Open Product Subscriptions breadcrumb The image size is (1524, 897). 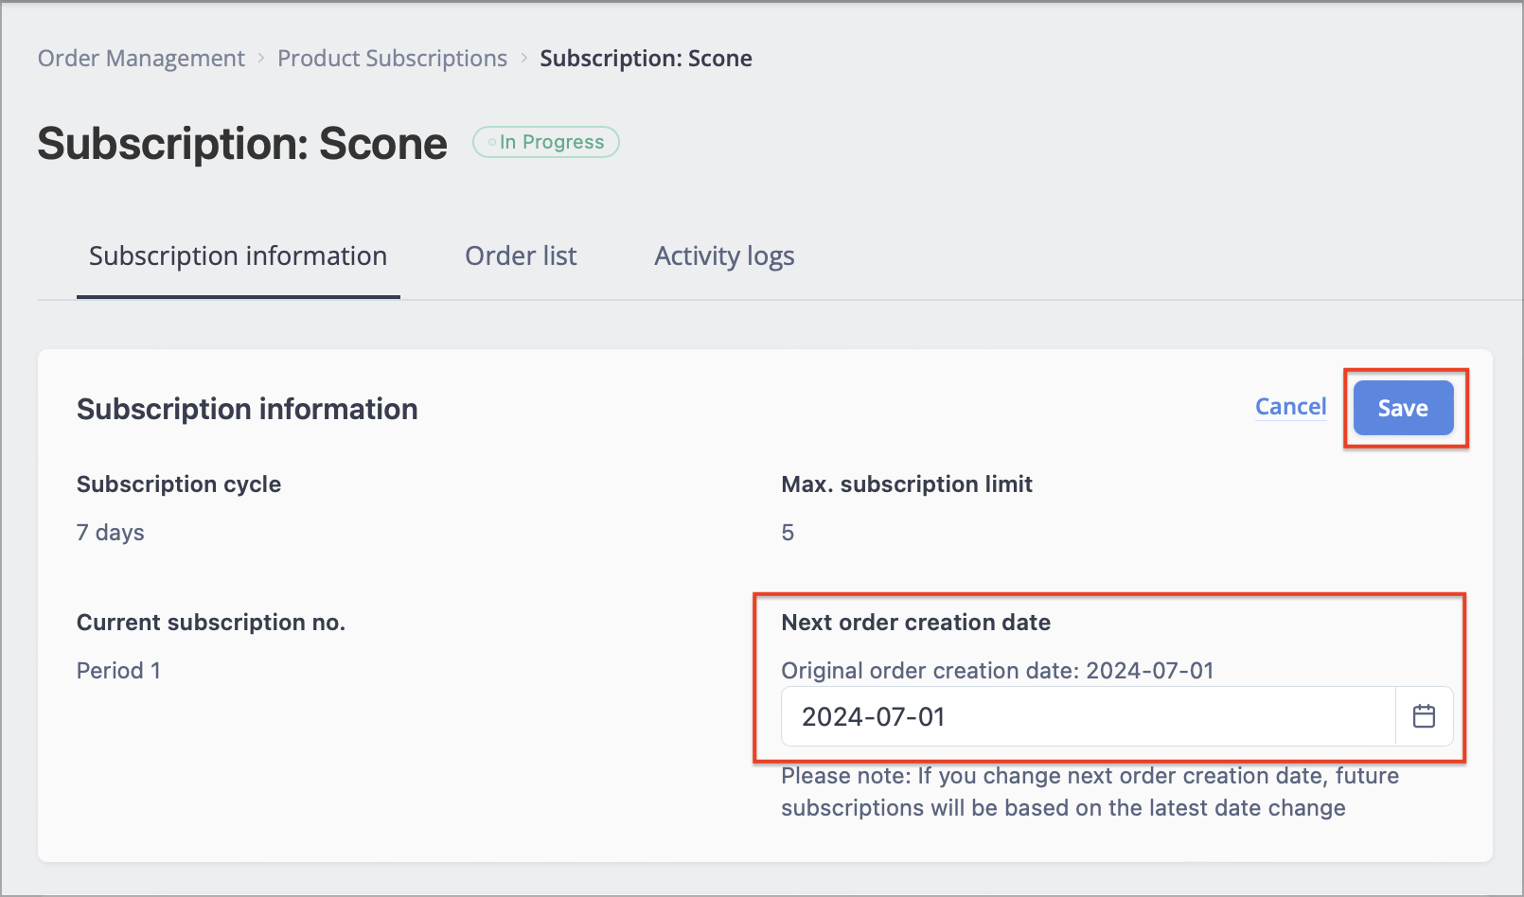click(392, 59)
